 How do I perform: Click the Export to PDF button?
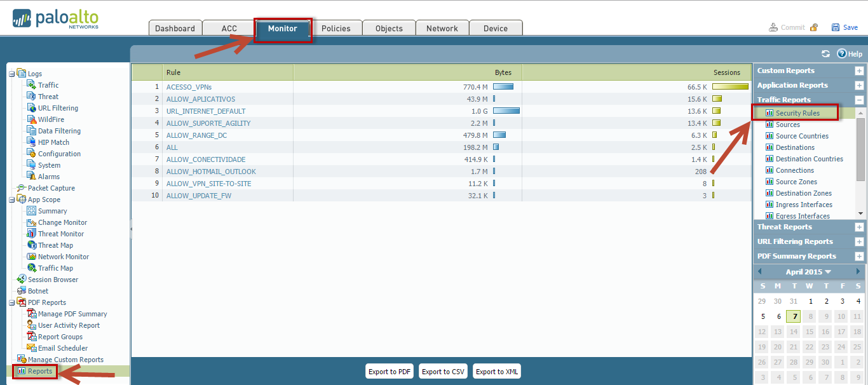pyautogui.click(x=390, y=372)
